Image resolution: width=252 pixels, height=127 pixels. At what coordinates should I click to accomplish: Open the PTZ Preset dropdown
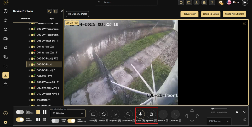[x=219, y=121]
